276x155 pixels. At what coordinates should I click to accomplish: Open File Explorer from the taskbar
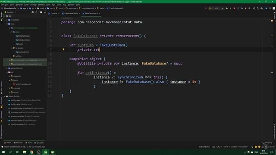pyautogui.click(x=25, y=152)
